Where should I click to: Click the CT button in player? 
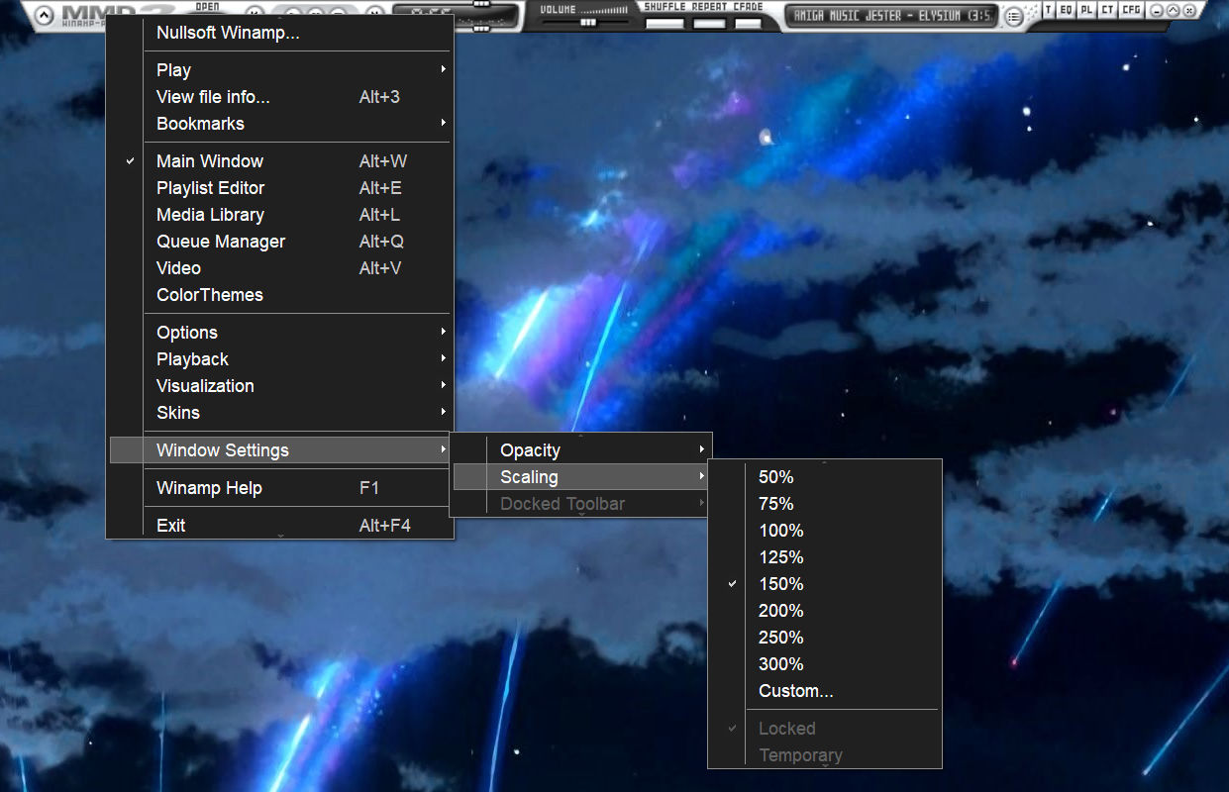point(1107,10)
